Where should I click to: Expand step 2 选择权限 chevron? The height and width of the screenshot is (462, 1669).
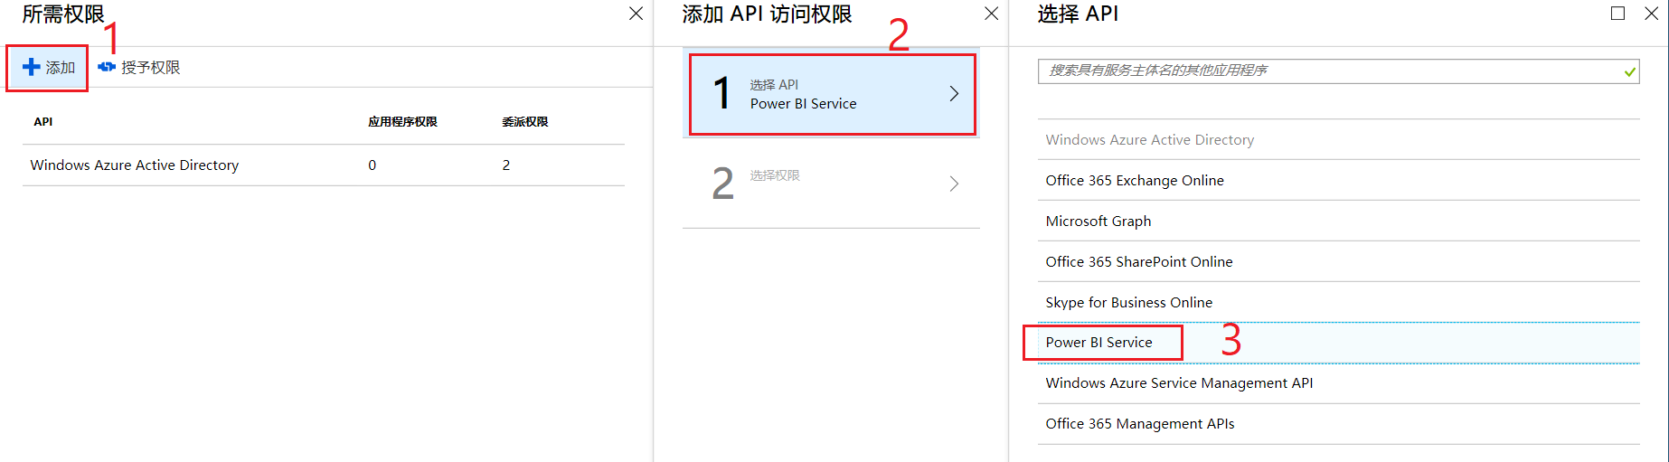[x=954, y=184]
